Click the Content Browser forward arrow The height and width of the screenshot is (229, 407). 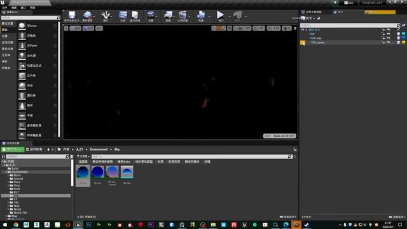click(53, 149)
